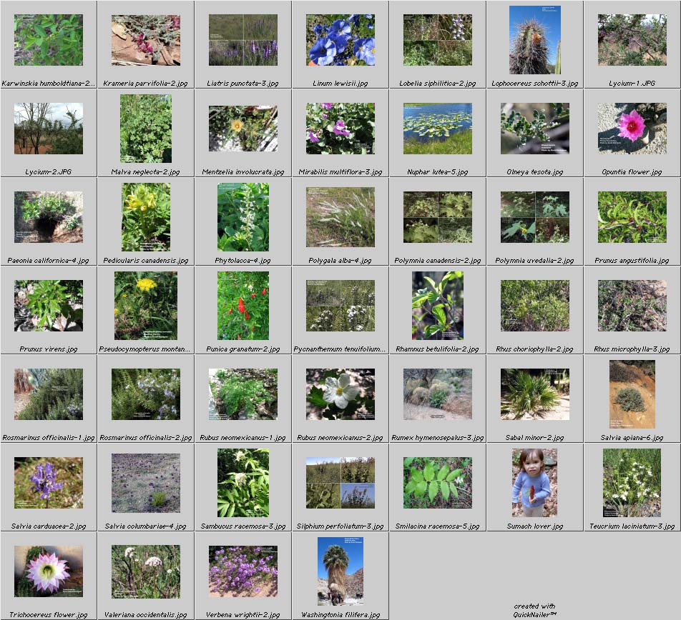This screenshot has width=681, height=620.
Task: Click the Krameria parvifolia-2.jpg filename link
Action: click(x=146, y=84)
